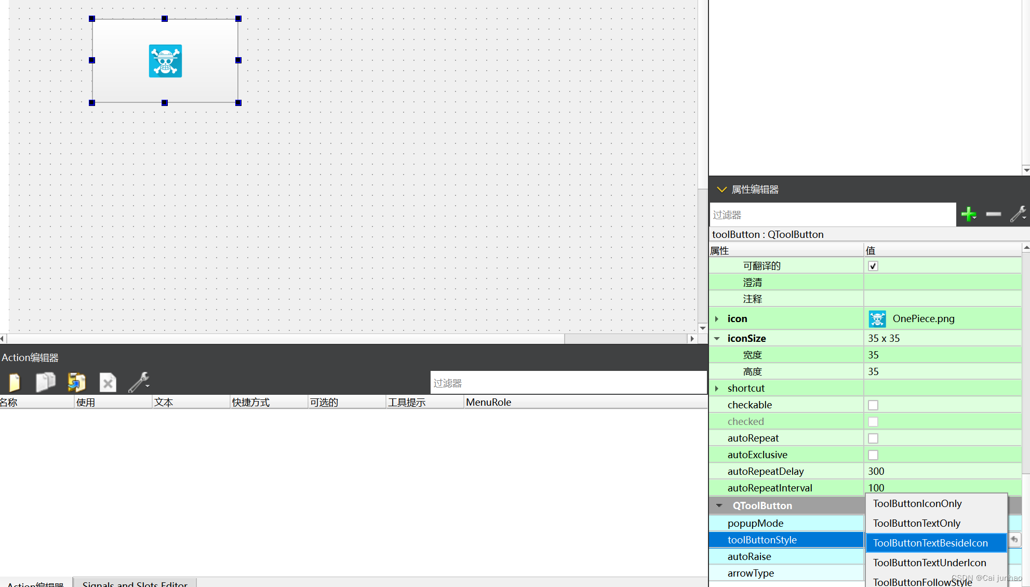This screenshot has height=587, width=1030.
Task: Collapse the iconSize property row
Action: 717,338
